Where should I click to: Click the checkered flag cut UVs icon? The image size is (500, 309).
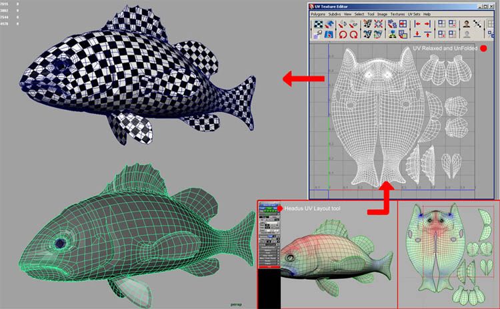pyautogui.click(x=367, y=24)
